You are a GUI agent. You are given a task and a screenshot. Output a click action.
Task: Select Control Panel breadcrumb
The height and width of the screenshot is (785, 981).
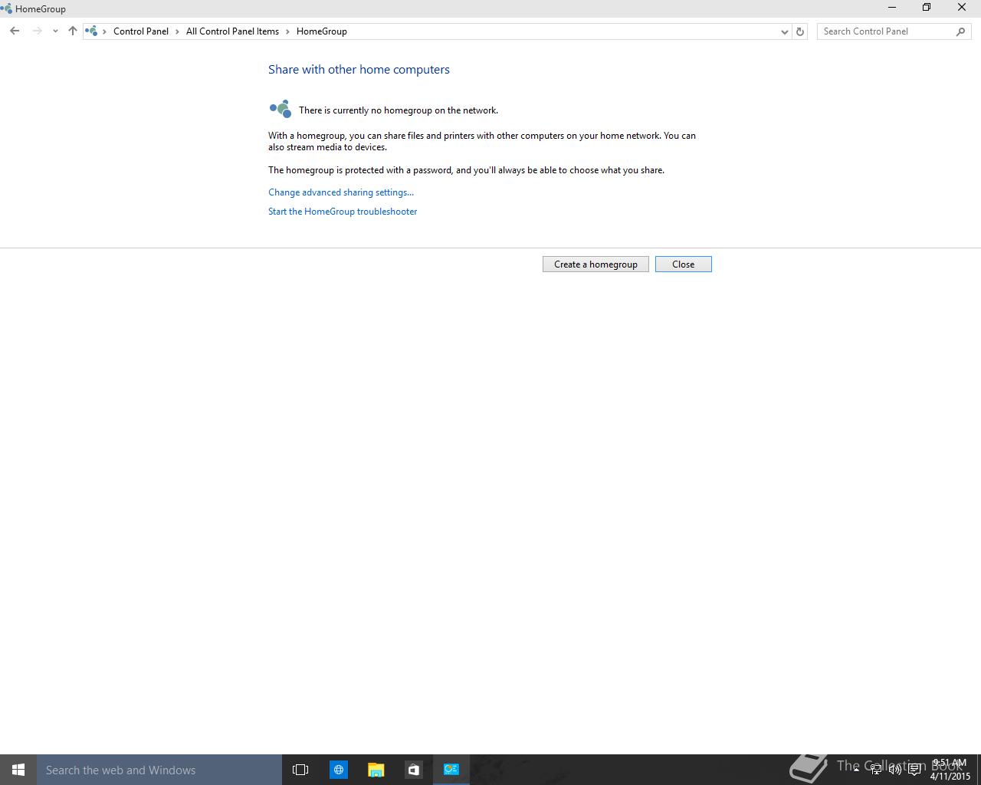click(141, 31)
